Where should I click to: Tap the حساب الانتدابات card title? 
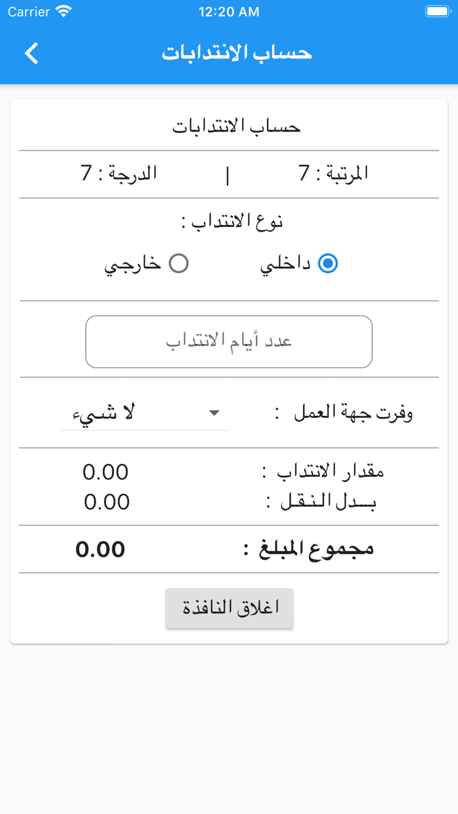(229, 126)
